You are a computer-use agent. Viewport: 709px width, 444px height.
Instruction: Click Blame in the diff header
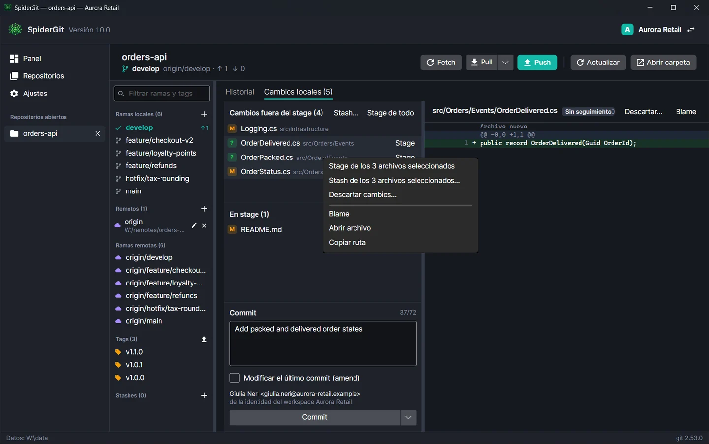[686, 112]
